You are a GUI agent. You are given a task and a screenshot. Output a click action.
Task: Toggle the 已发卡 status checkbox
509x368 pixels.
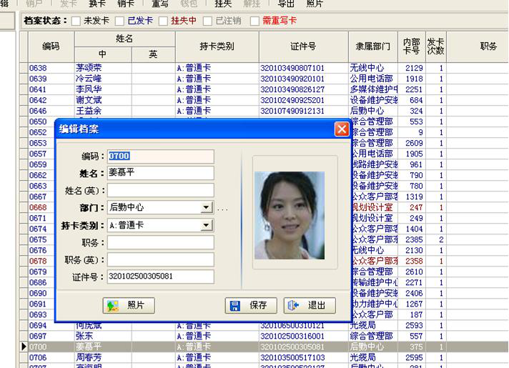tap(120, 21)
